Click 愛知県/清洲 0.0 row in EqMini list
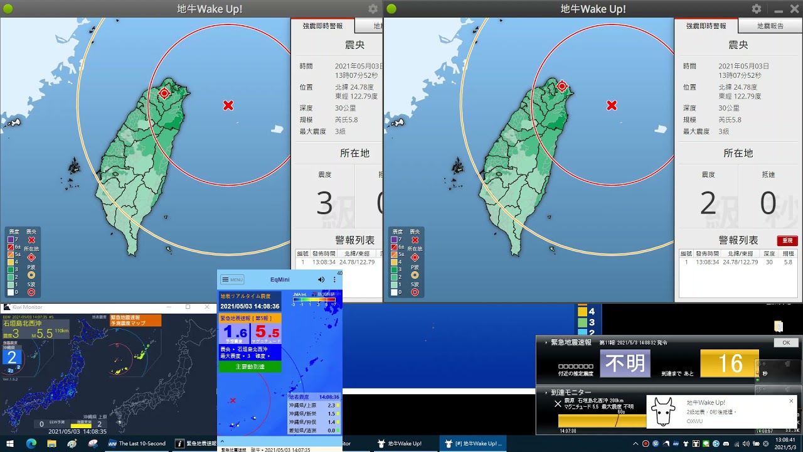Image resolution: width=803 pixels, height=452 pixels. pyautogui.click(x=314, y=431)
